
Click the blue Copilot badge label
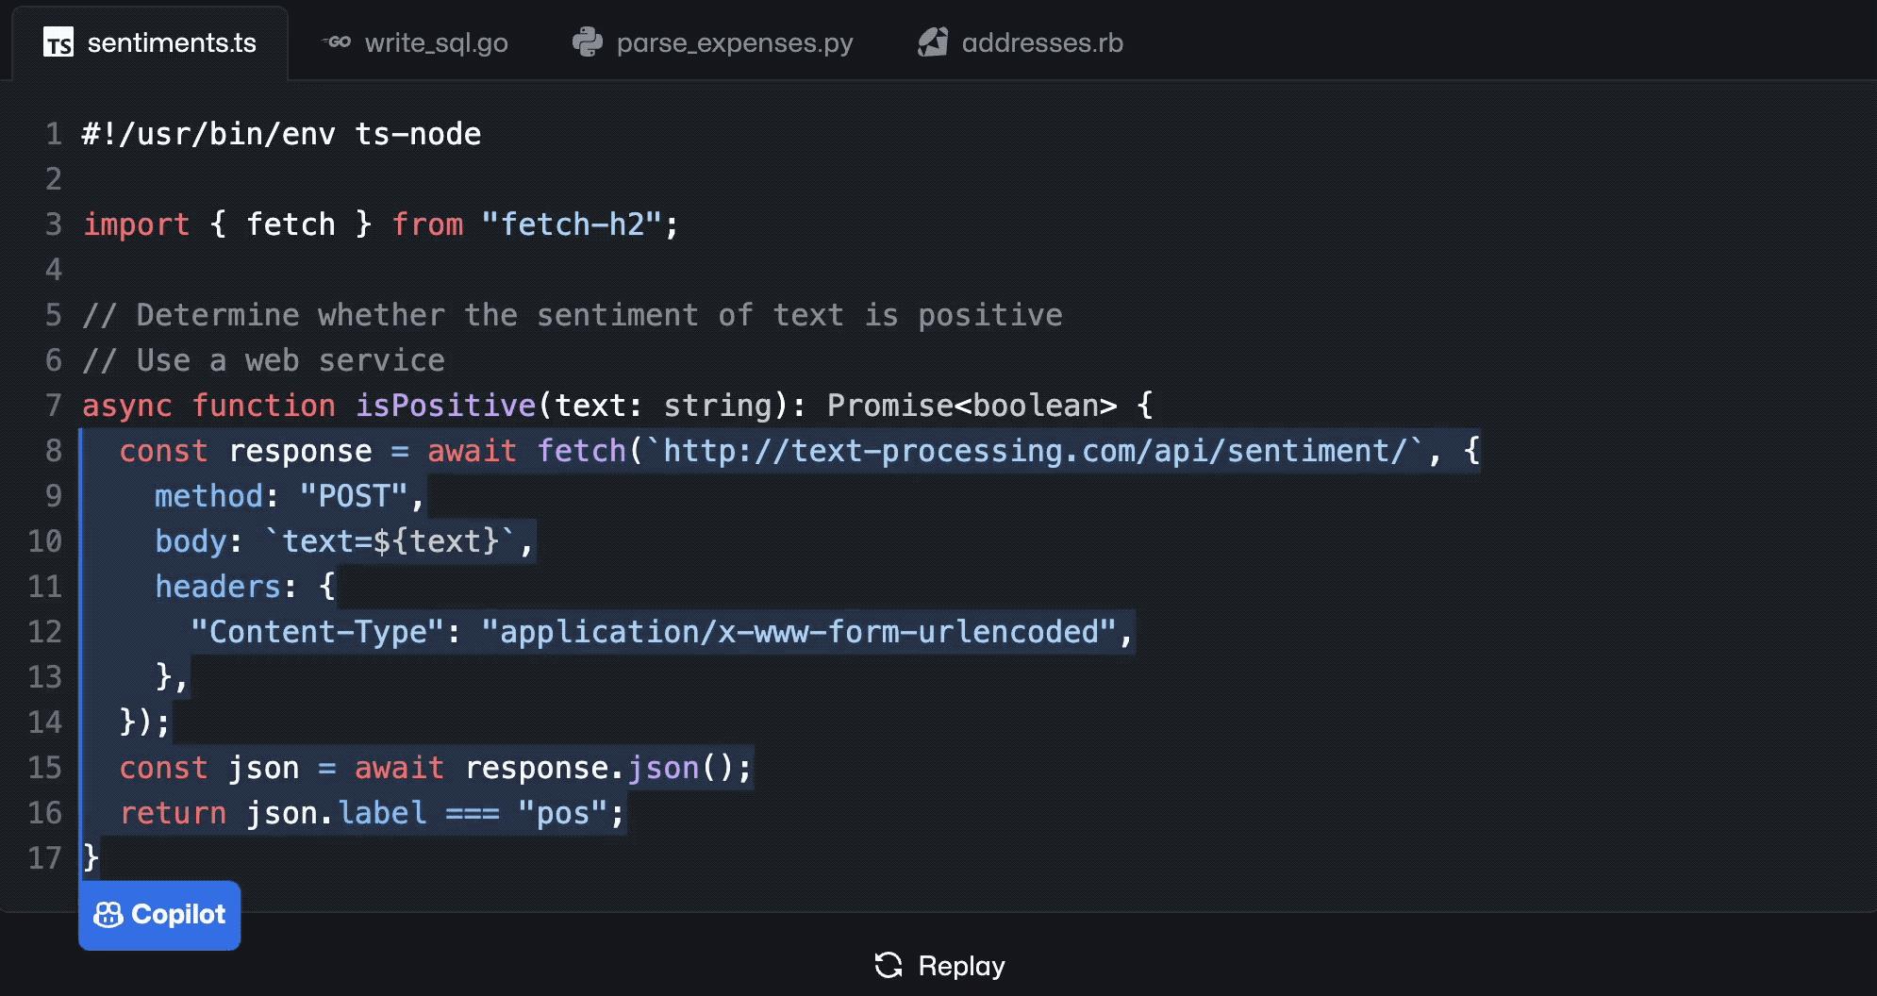(177, 914)
